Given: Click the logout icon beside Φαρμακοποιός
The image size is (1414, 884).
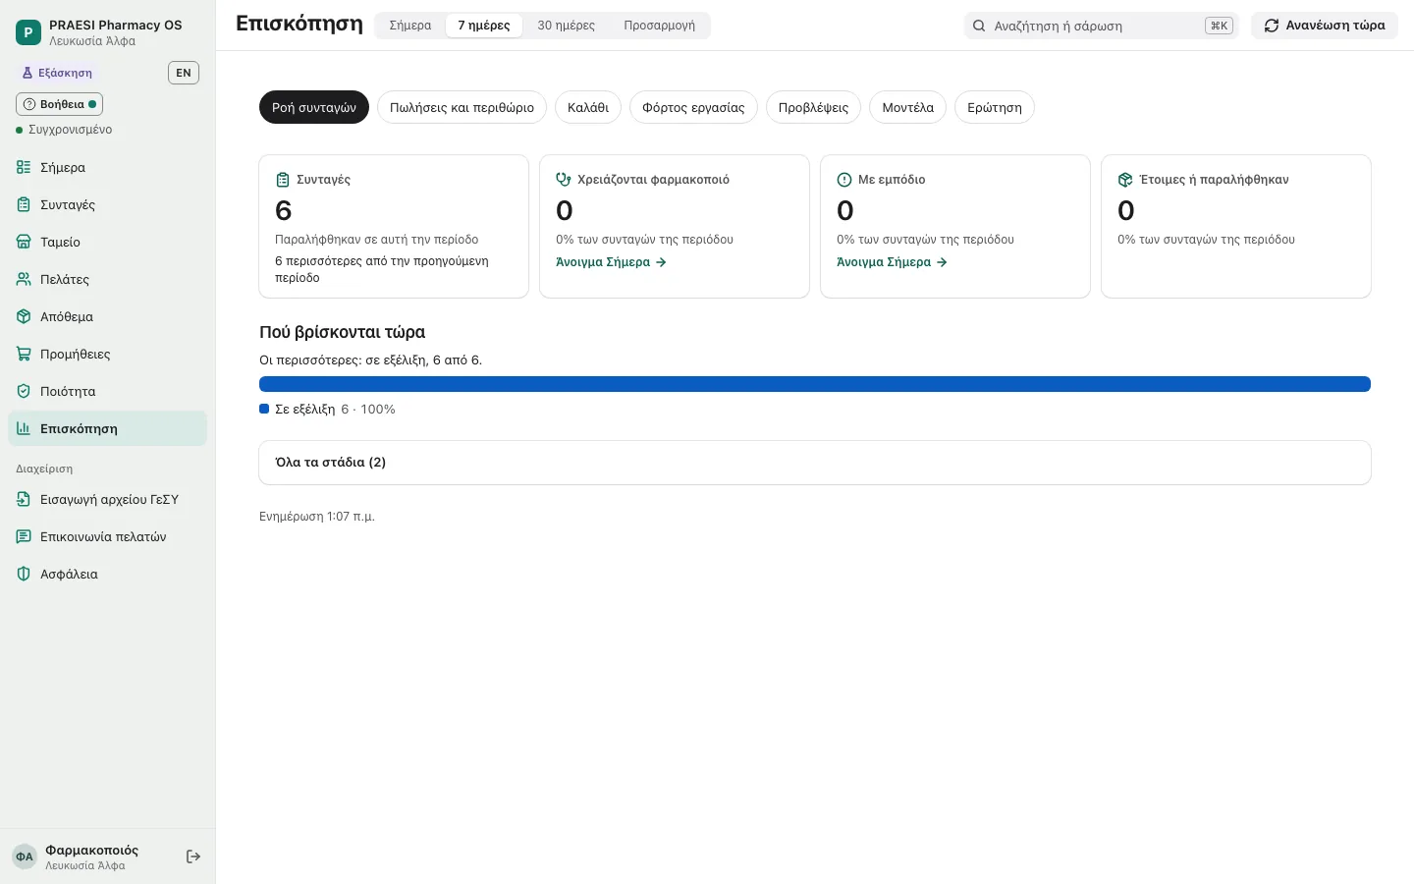Looking at the screenshot, I should [x=193, y=856].
